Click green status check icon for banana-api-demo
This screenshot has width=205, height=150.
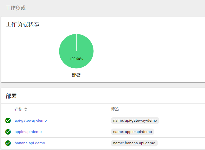click(x=8, y=143)
